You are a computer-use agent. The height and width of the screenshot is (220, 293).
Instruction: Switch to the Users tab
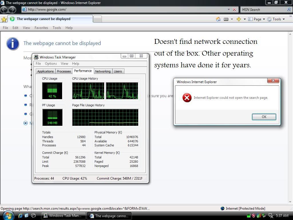point(118,71)
